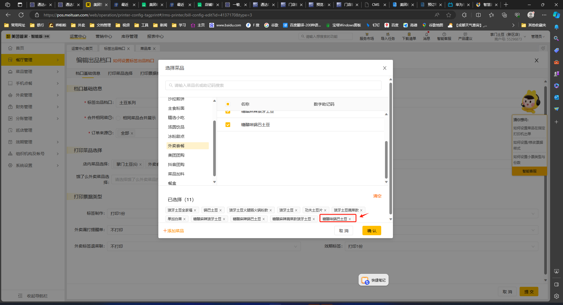Open 营销中心 top menu
This screenshot has width=563, height=305.
click(104, 36)
